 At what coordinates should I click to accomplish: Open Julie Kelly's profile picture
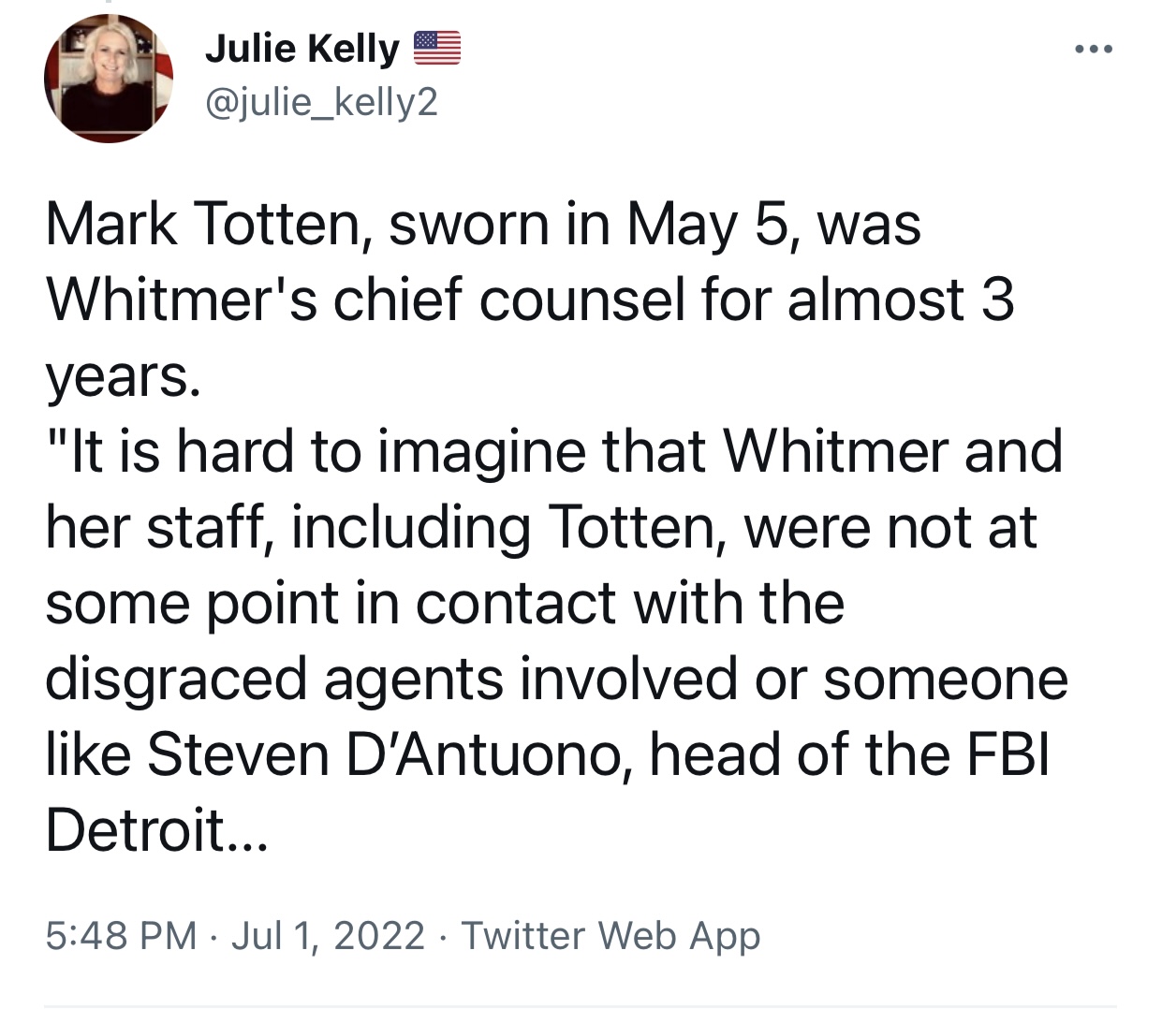[109, 79]
